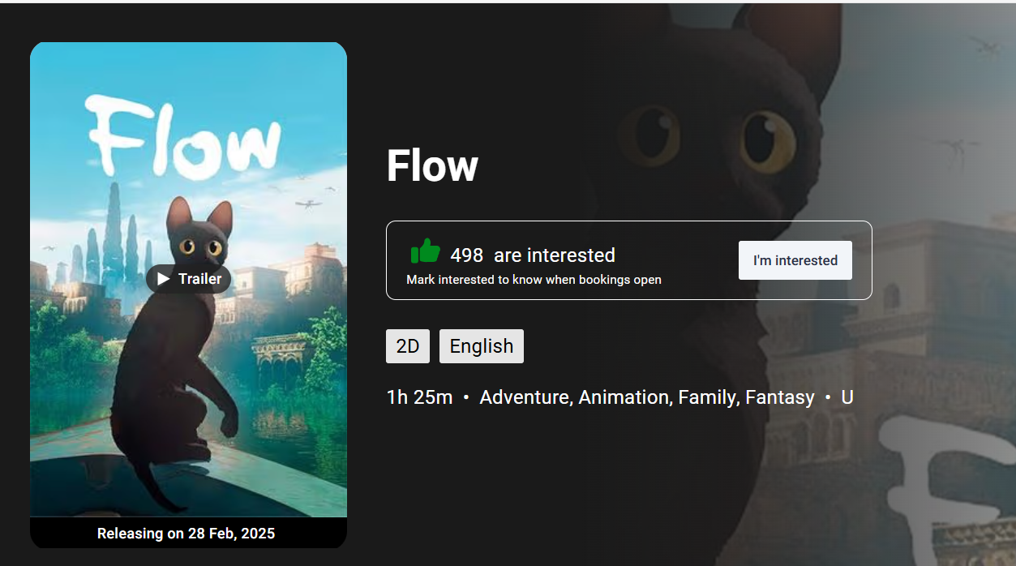
Task: Select the English language option
Action: 481,345
